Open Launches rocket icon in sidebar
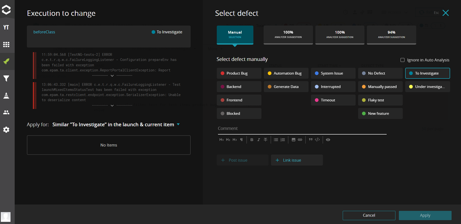This screenshot has width=461, height=224. 6,61
